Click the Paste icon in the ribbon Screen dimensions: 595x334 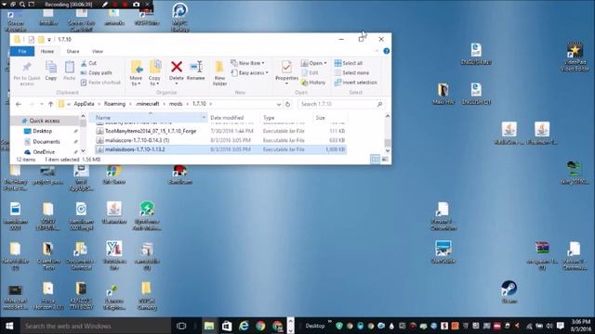pos(70,67)
